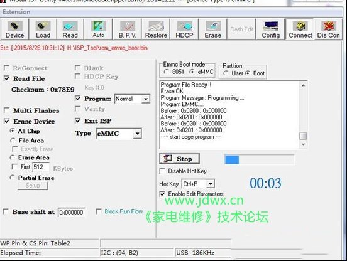Uncheck the Exit ISP checkbox
Screen dimensions: 347x261
coord(78,121)
